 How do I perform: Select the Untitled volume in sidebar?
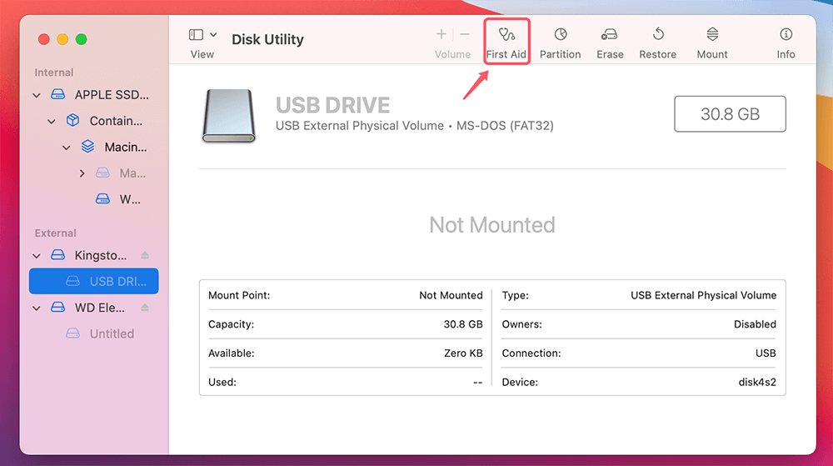112,333
